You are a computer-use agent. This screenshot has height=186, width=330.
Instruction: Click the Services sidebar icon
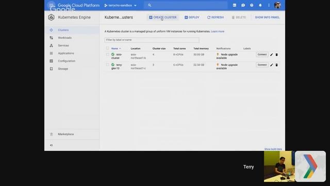pyautogui.click(x=51, y=45)
